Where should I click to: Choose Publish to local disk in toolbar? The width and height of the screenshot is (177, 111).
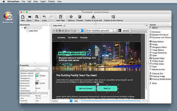click(93, 18)
